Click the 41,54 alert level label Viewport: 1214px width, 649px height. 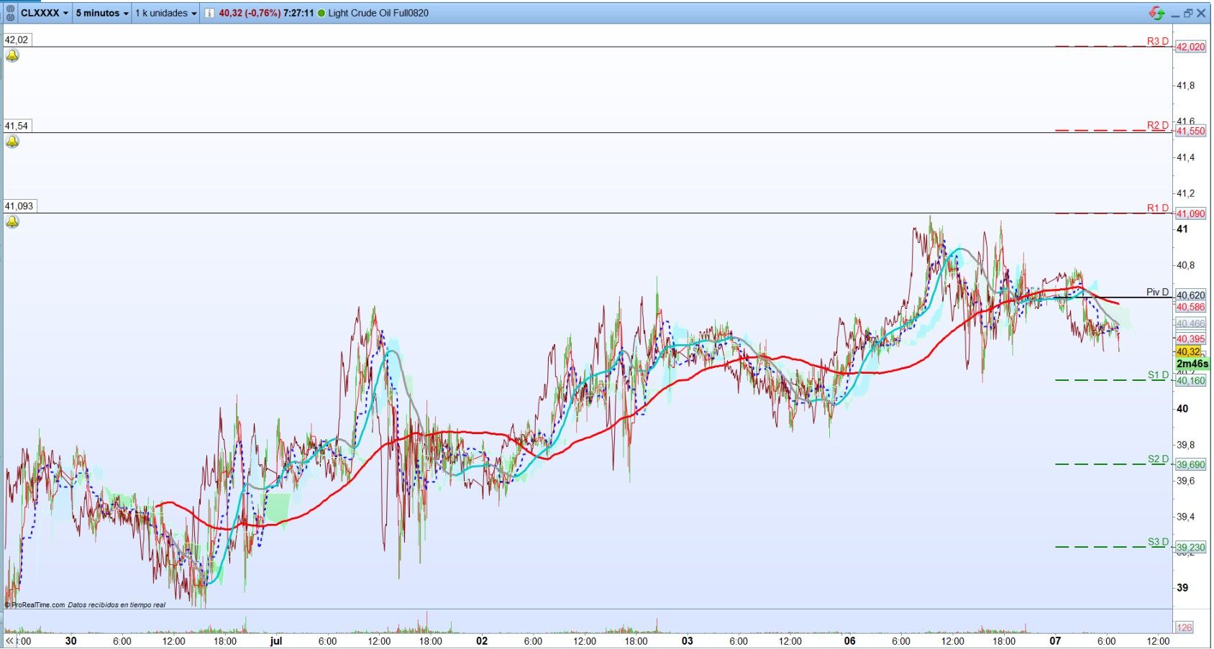[17, 126]
